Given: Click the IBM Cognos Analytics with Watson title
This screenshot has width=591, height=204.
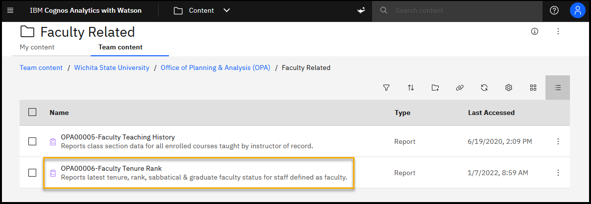Looking at the screenshot, I should pyautogui.click(x=86, y=10).
